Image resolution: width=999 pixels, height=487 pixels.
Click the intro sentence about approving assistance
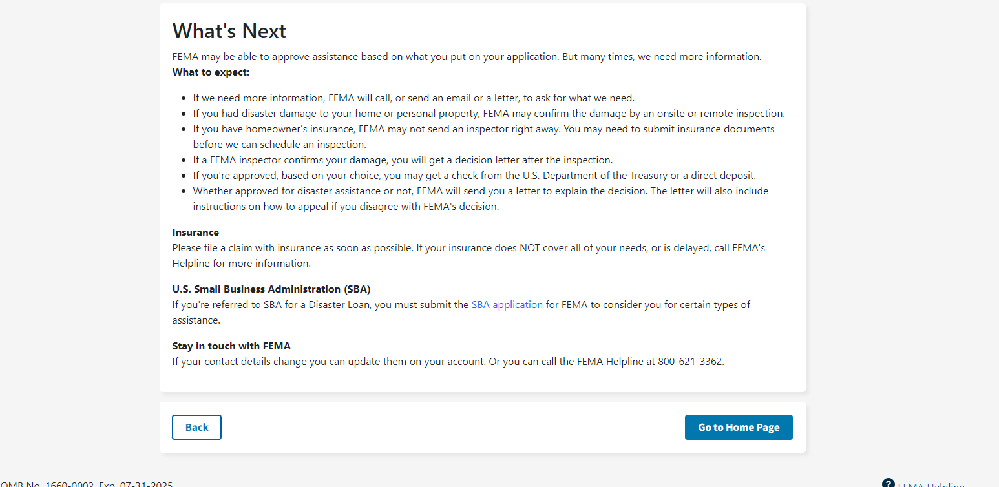pos(467,56)
